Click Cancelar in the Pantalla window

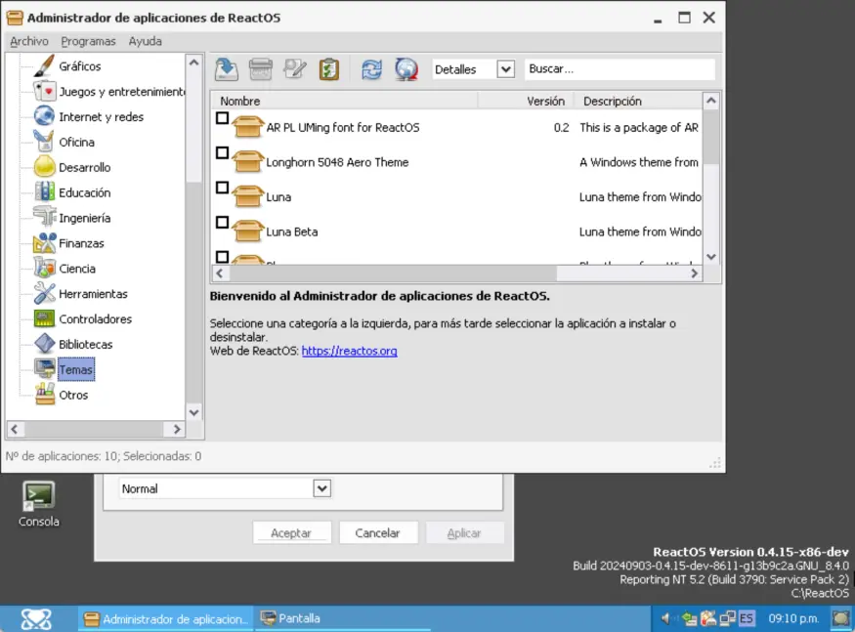(378, 532)
